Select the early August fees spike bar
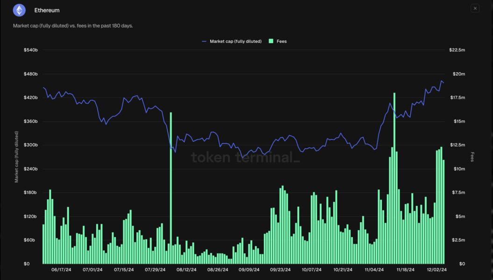The image size is (493, 280). pos(171,187)
